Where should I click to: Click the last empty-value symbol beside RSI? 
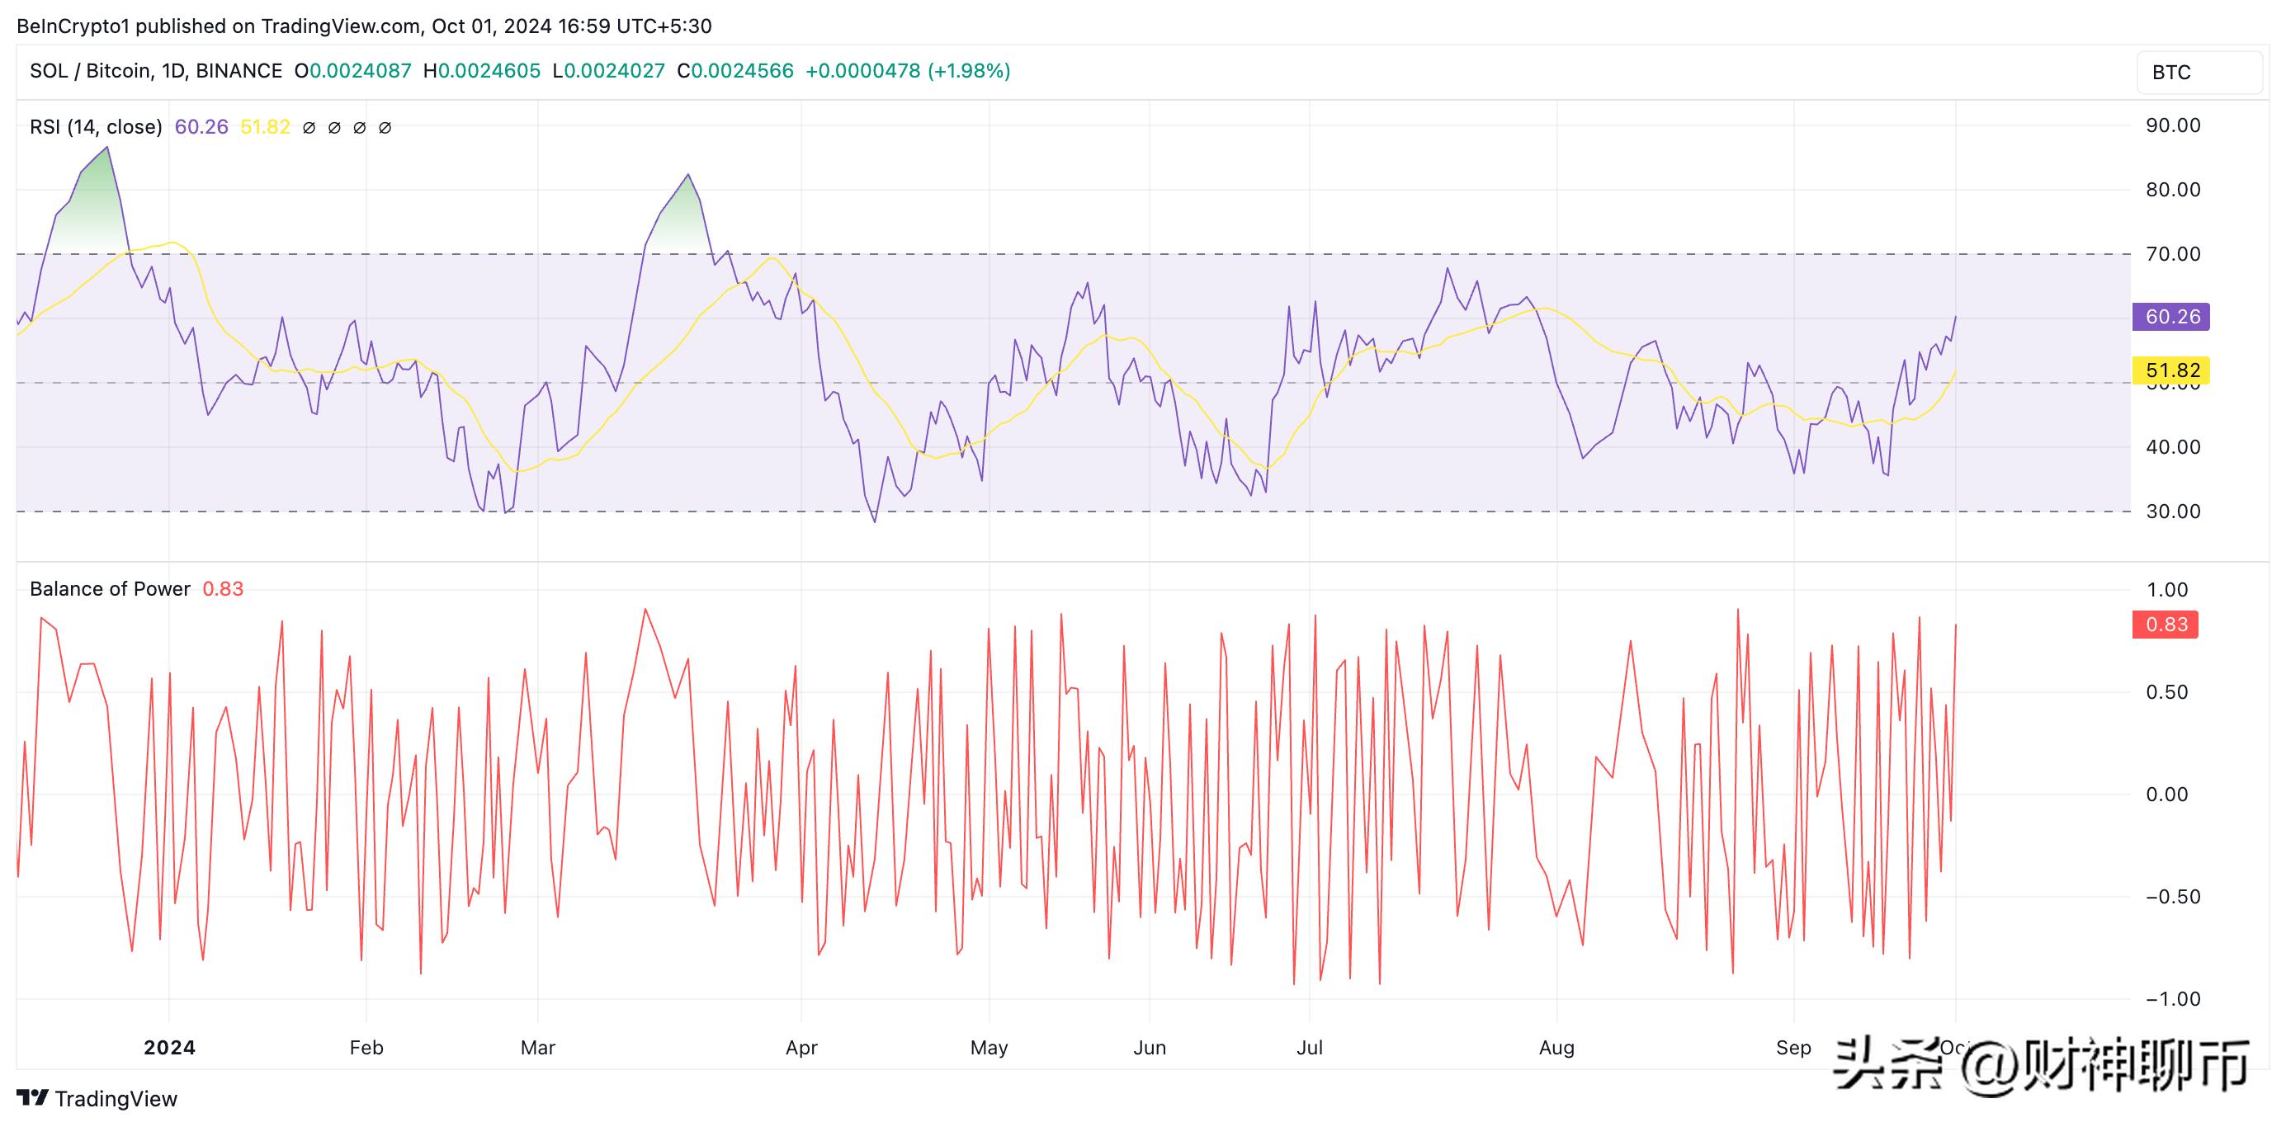tap(385, 128)
